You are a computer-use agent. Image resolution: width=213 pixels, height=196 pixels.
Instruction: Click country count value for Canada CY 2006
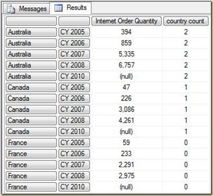pyautogui.click(x=186, y=98)
